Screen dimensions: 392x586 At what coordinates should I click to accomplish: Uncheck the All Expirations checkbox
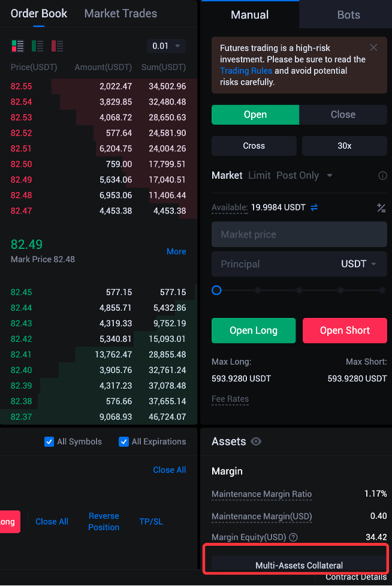click(123, 442)
